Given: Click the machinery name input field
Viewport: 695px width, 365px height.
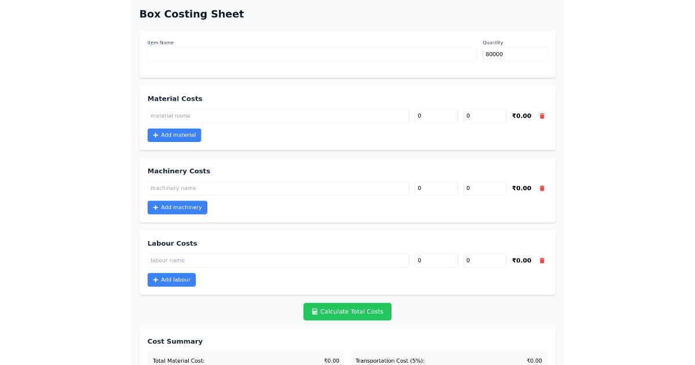Looking at the screenshot, I should [x=278, y=188].
